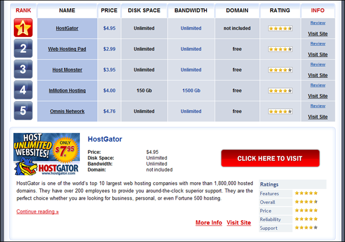Click the rank 4 badge icon

pyautogui.click(x=23, y=90)
